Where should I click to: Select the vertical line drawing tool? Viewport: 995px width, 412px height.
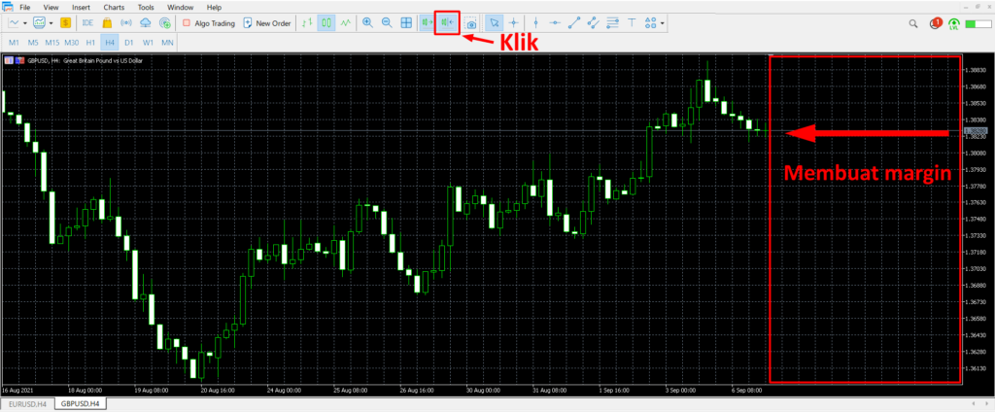pos(536,23)
